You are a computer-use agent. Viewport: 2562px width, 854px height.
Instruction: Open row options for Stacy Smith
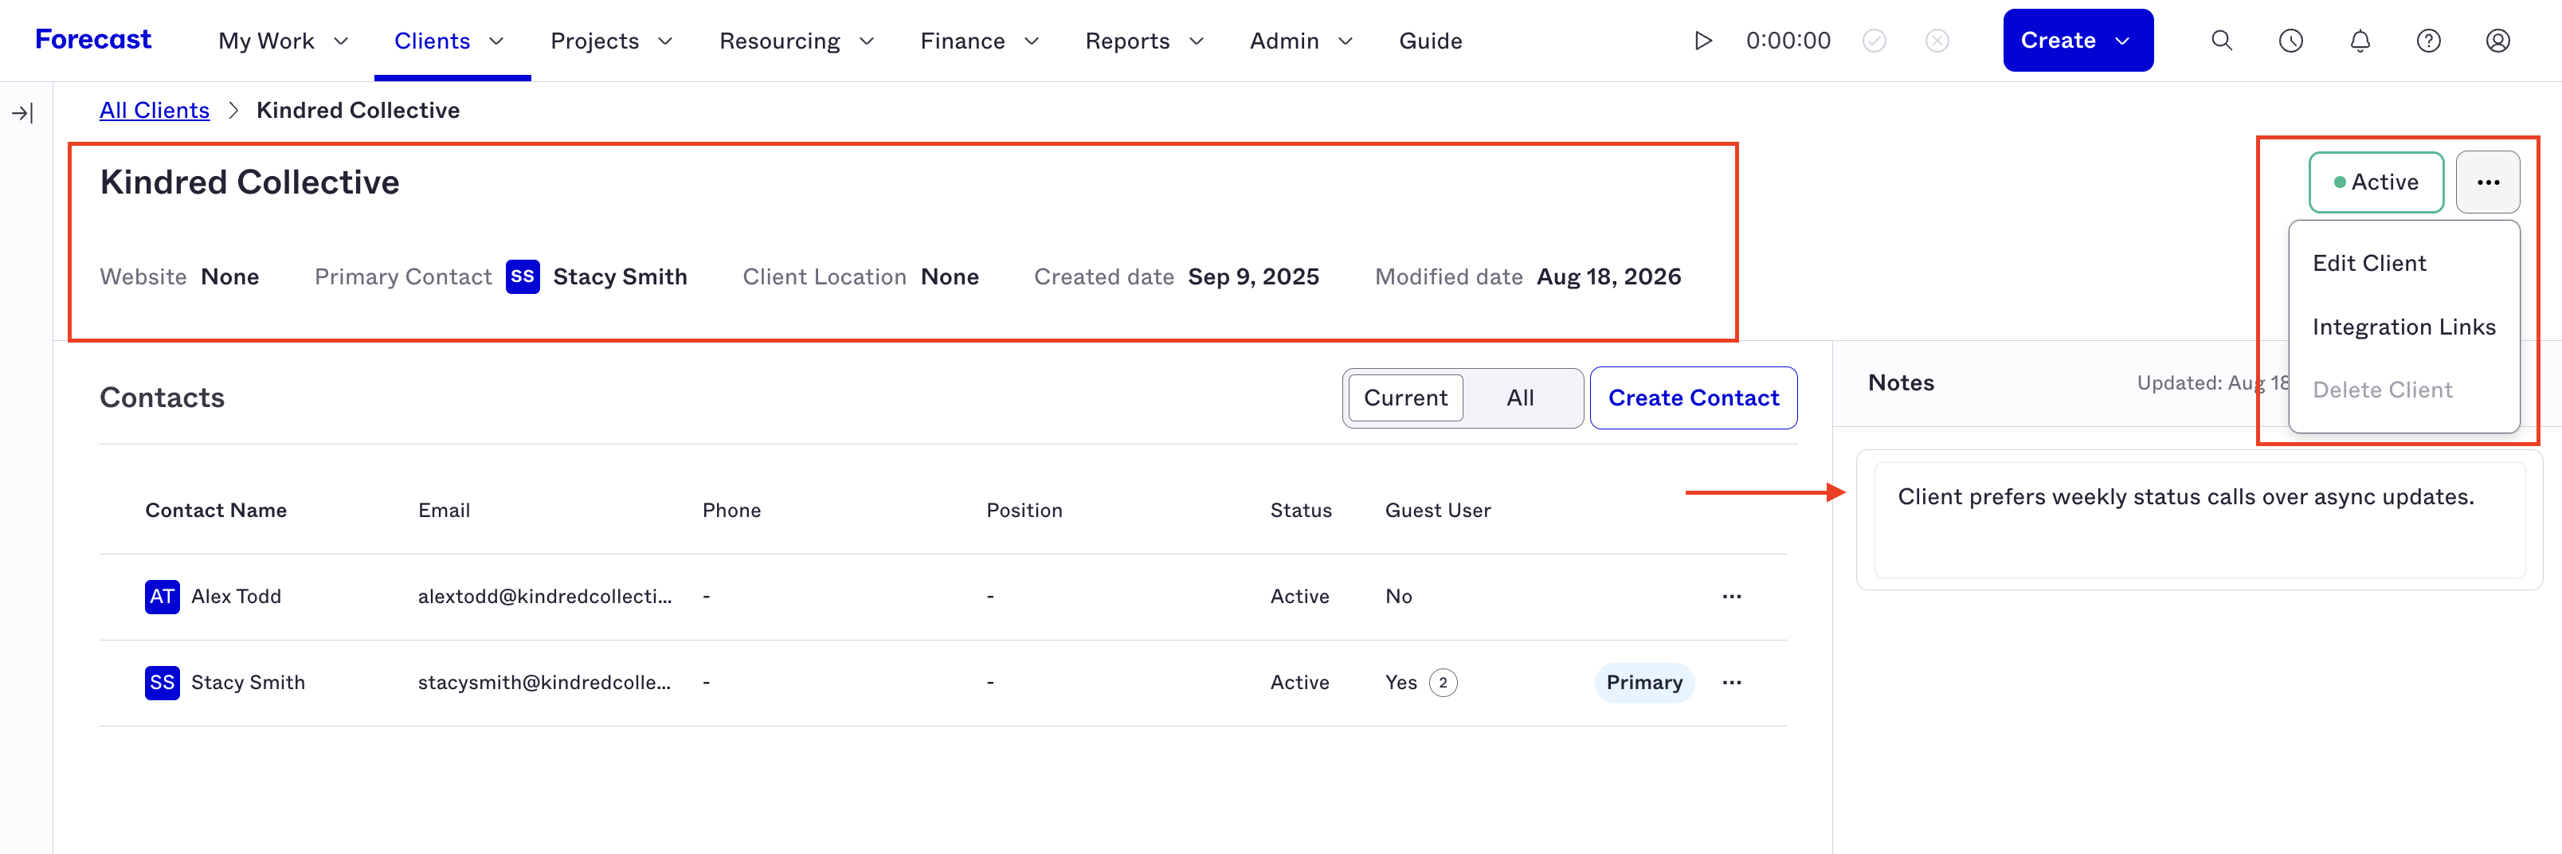click(x=1732, y=682)
